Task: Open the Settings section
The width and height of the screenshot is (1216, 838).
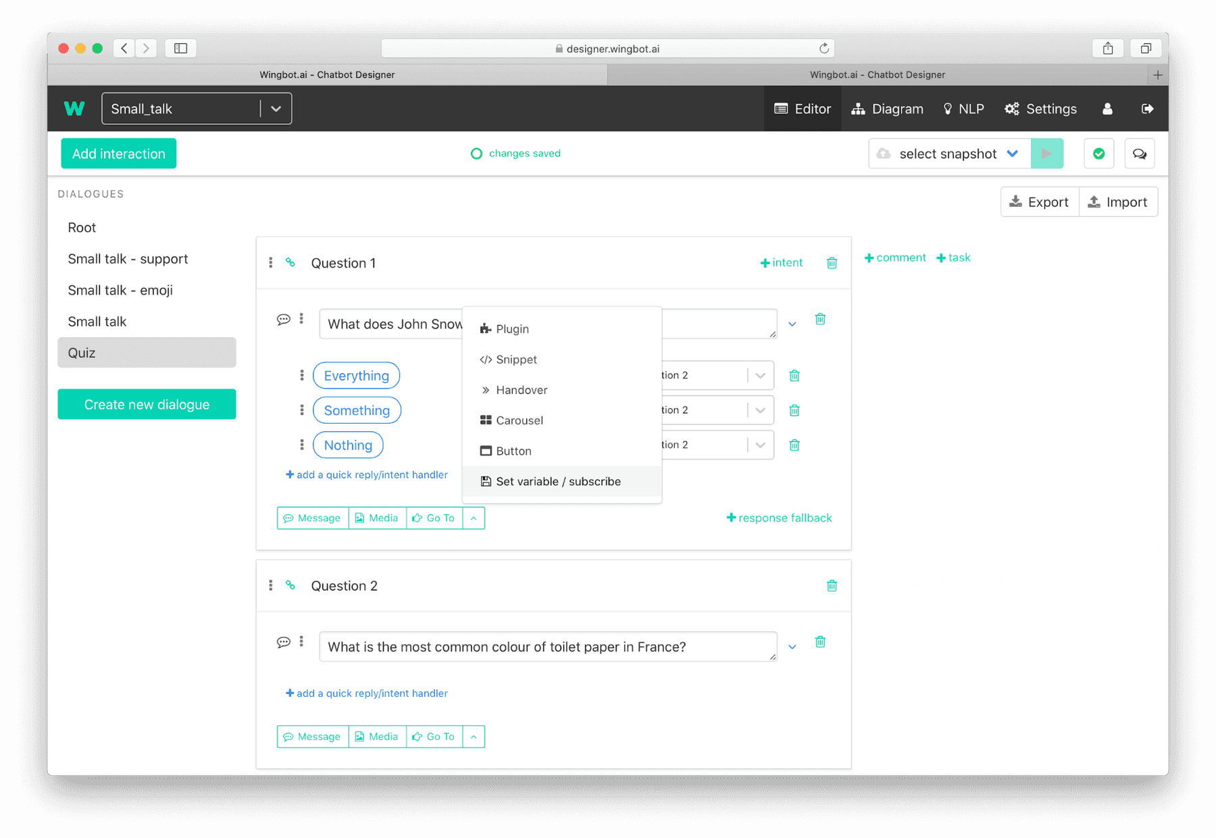Action: tap(1040, 108)
